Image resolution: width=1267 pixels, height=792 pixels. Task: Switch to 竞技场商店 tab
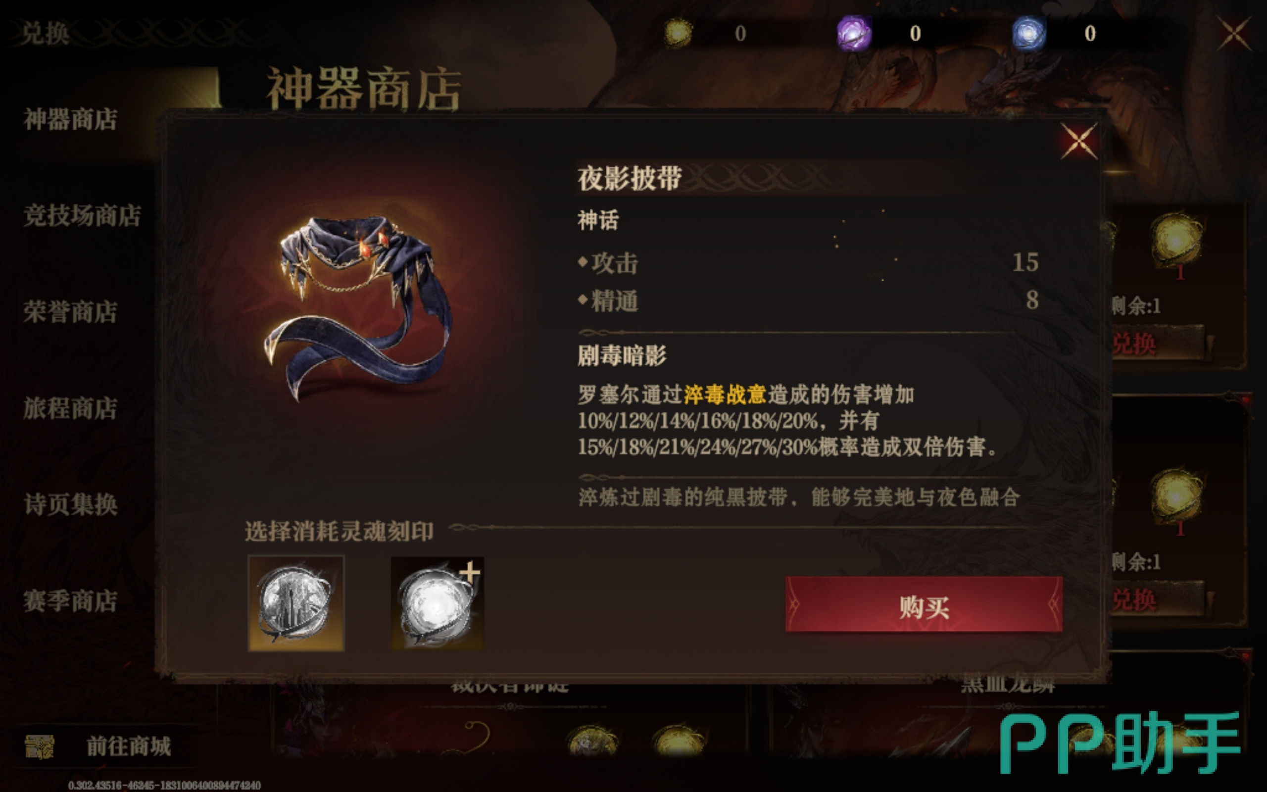click(x=82, y=216)
